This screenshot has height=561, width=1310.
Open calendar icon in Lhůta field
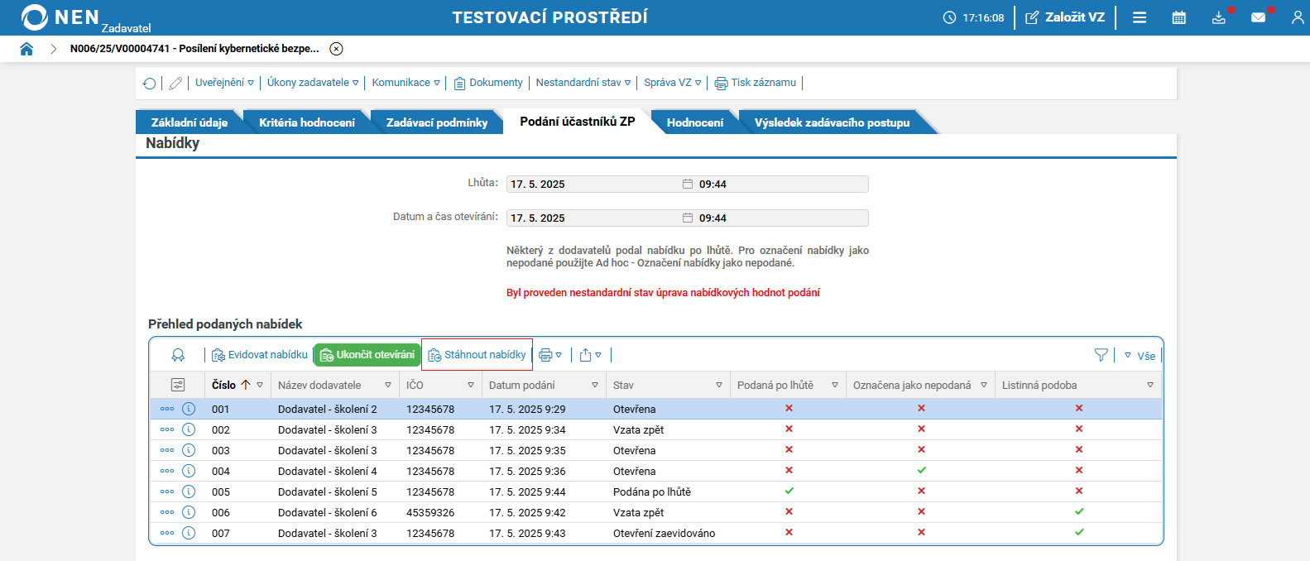[687, 184]
